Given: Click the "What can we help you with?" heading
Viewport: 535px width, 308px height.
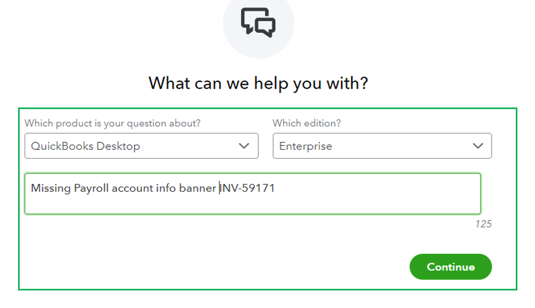Looking at the screenshot, I should [x=258, y=83].
